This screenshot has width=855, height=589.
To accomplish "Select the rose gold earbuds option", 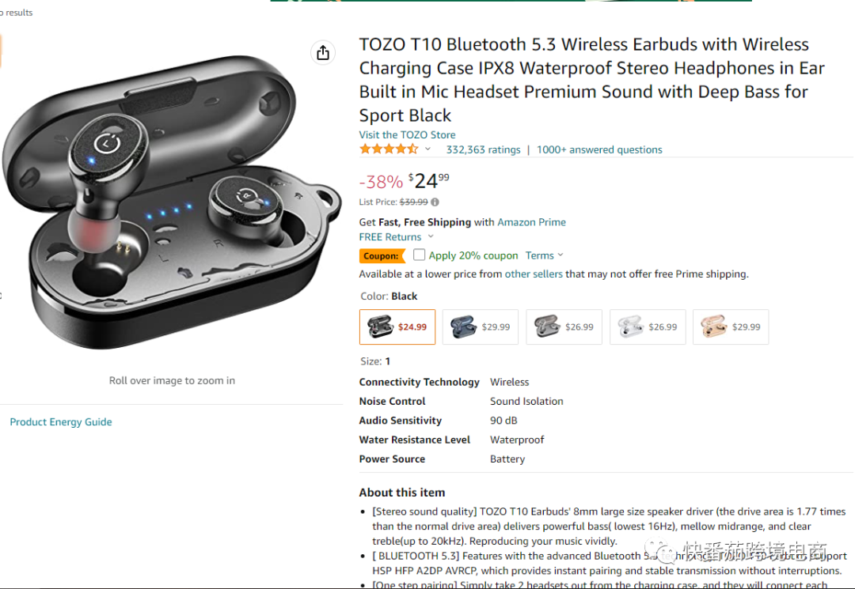I will pyautogui.click(x=730, y=327).
